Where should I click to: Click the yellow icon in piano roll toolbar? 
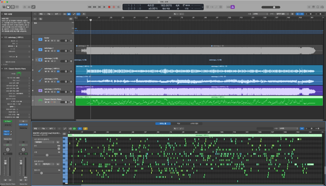[85, 129]
